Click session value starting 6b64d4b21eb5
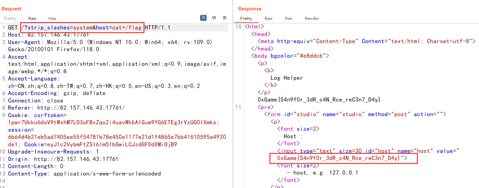This screenshot has width=479, height=188. (117, 137)
